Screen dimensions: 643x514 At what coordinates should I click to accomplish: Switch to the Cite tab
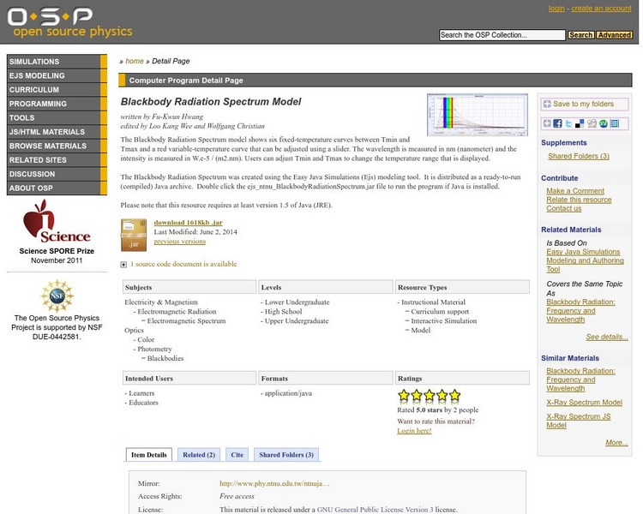point(237,455)
